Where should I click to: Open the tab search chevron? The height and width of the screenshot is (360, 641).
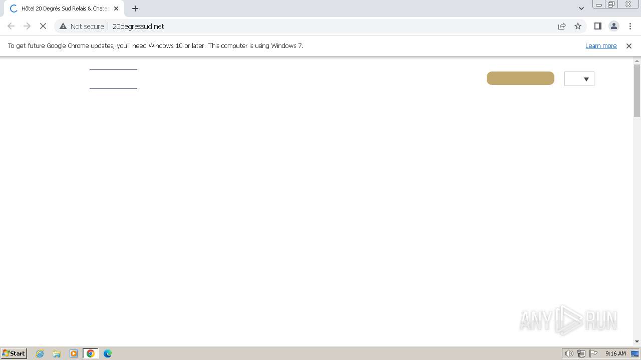(581, 8)
